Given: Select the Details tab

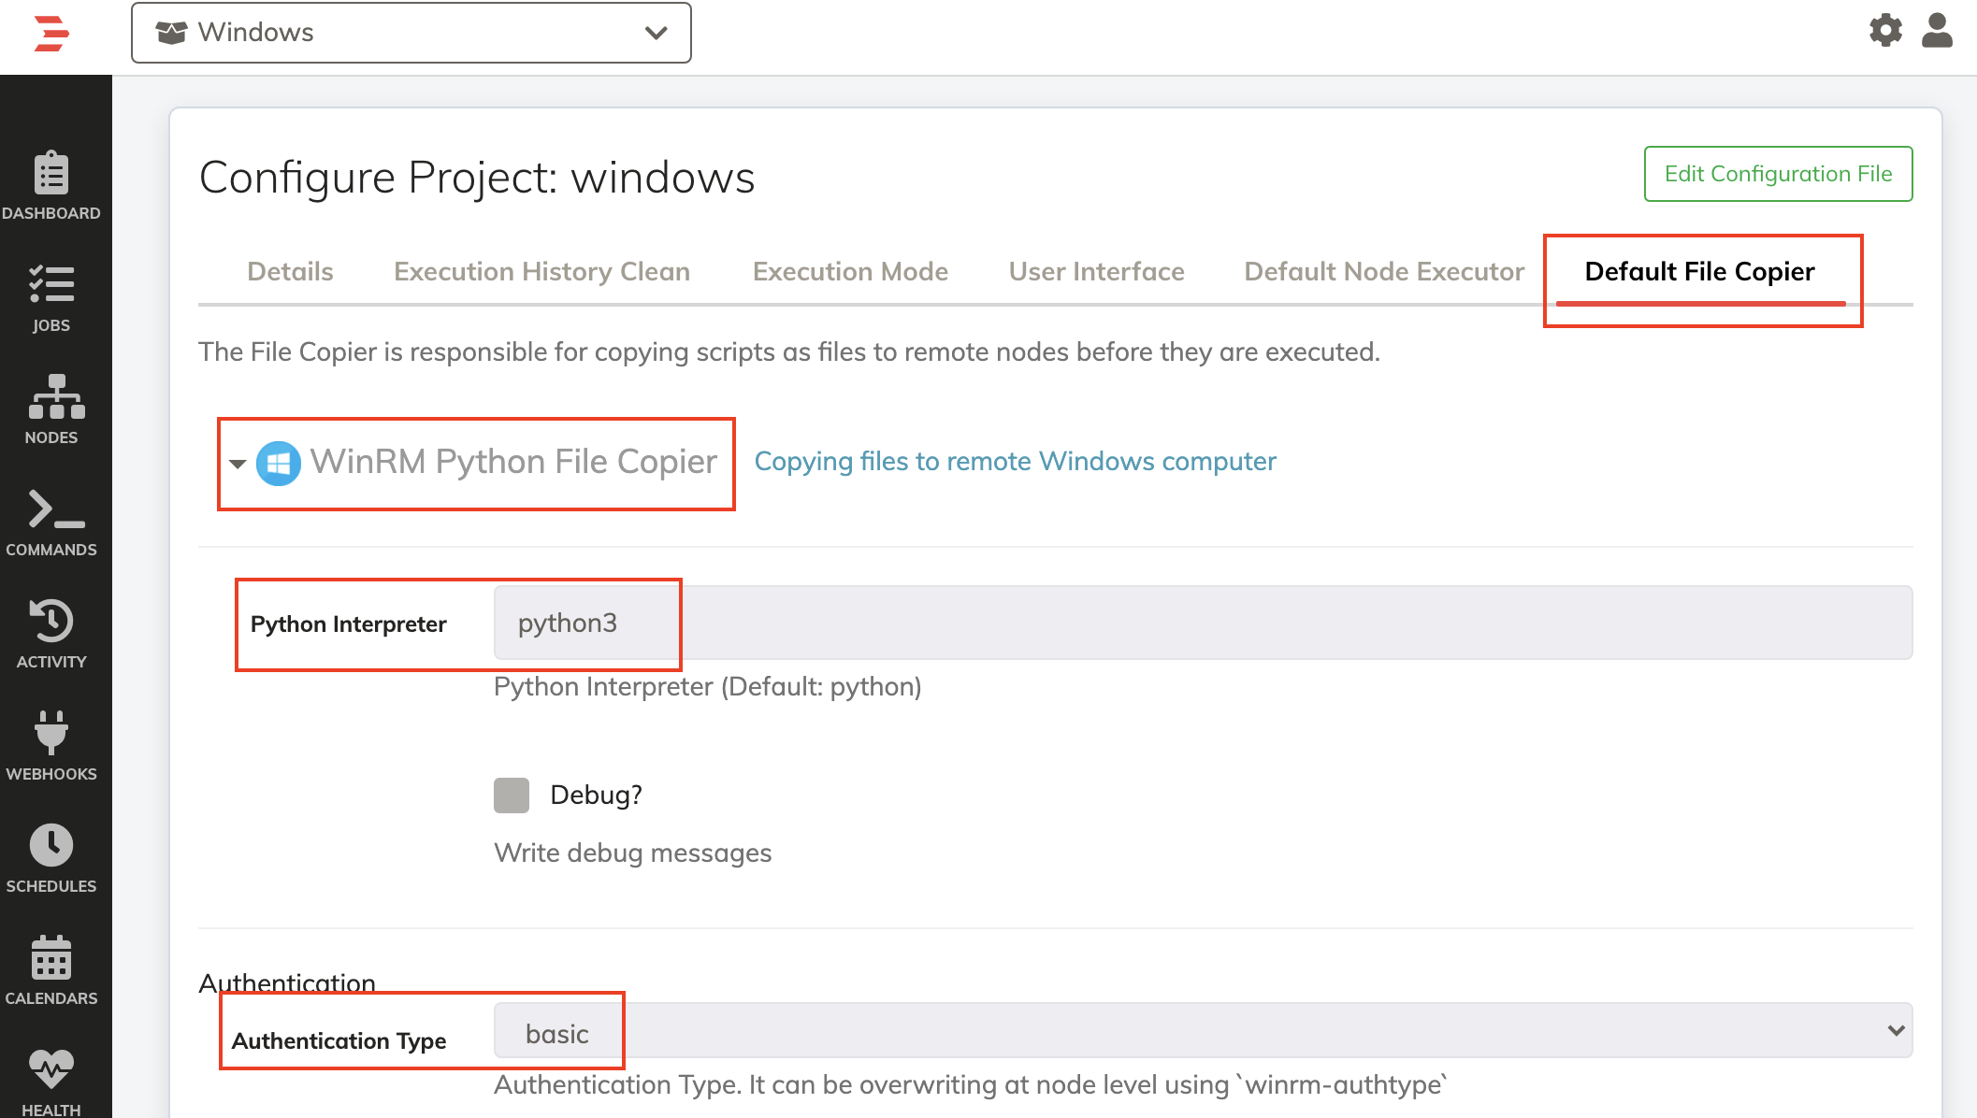Looking at the screenshot, I should pos(289,270).
